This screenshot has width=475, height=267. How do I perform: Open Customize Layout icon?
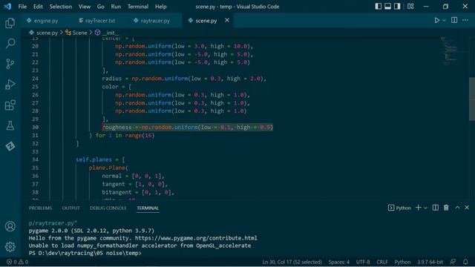click(410, 7)
